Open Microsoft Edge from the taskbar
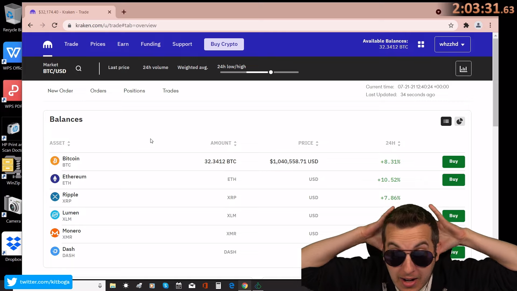 tap(232, 286)
